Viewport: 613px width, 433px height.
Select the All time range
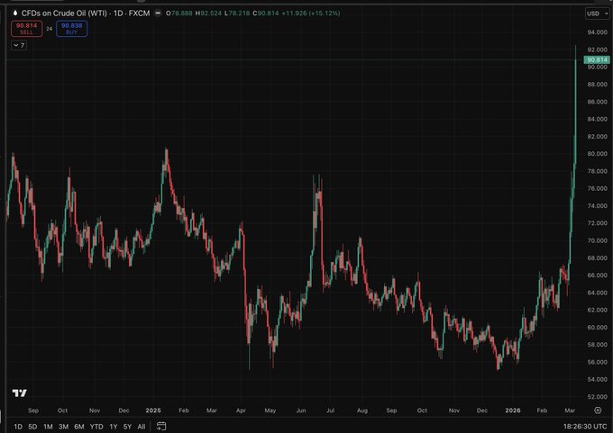pos(142,427)
